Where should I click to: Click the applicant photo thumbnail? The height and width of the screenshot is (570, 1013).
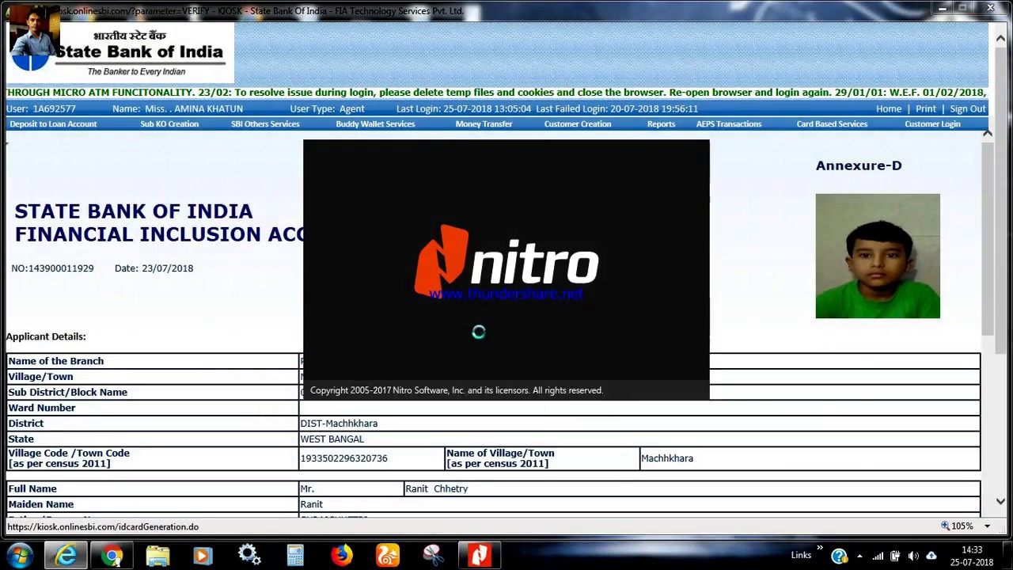click(878, 256)
